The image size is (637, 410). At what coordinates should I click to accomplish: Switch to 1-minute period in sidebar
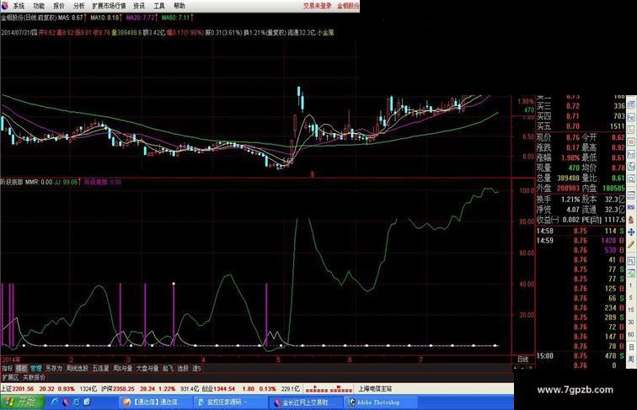point(631,285)
